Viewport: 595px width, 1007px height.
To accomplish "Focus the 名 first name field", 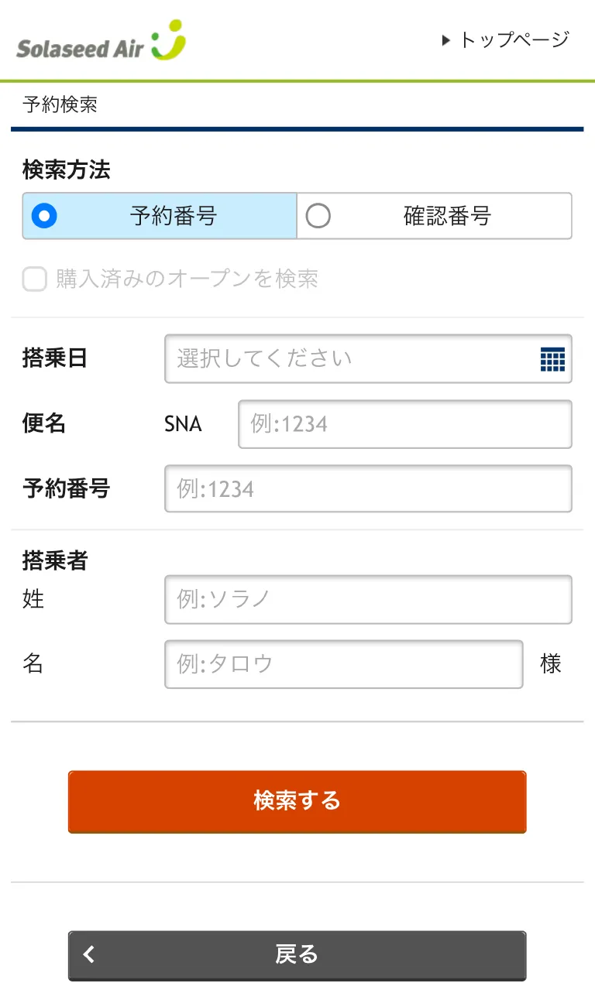I will 343,664.
